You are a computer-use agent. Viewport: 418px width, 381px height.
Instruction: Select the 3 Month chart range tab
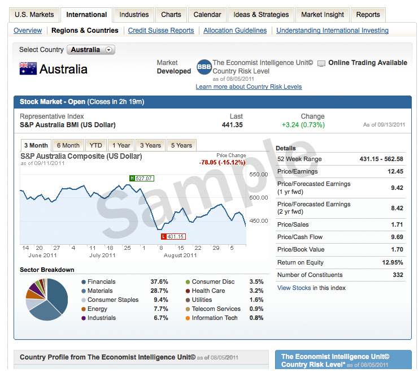pos(36,145)
